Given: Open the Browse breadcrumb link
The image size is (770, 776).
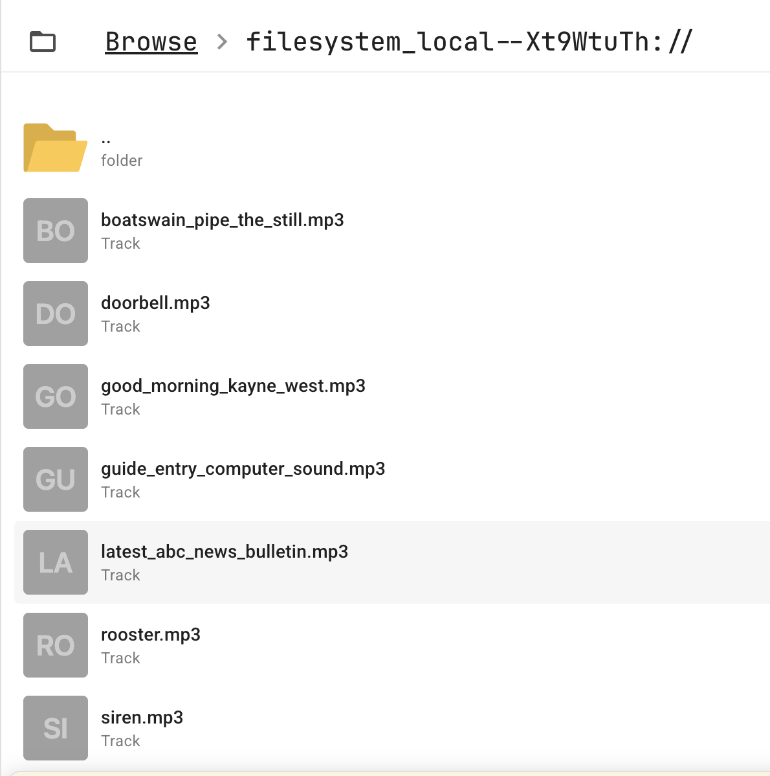Looking at the screenshot, I should coord(151,42).
